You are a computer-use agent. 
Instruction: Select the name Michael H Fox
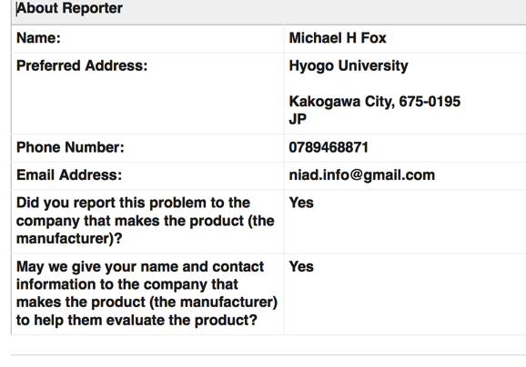click(x=338, y=38)
